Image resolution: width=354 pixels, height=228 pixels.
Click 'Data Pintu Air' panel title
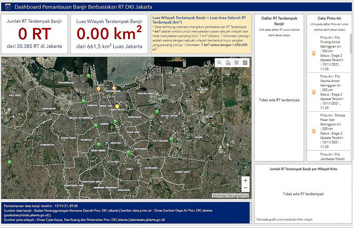329,18
